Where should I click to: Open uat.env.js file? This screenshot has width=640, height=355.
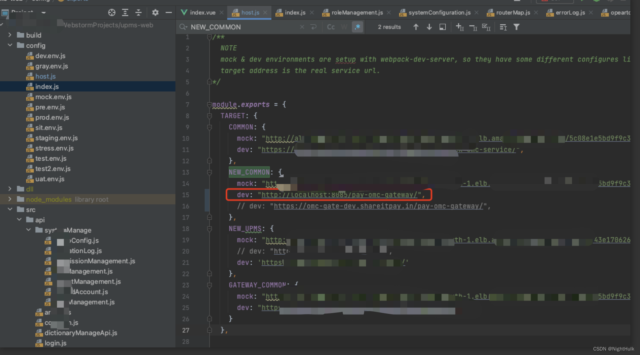coord(50,179)
